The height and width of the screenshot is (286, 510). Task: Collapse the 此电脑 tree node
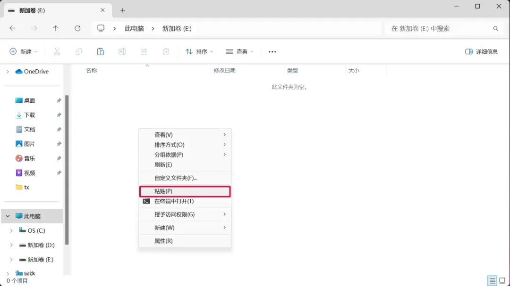click(x=8, y=216)
